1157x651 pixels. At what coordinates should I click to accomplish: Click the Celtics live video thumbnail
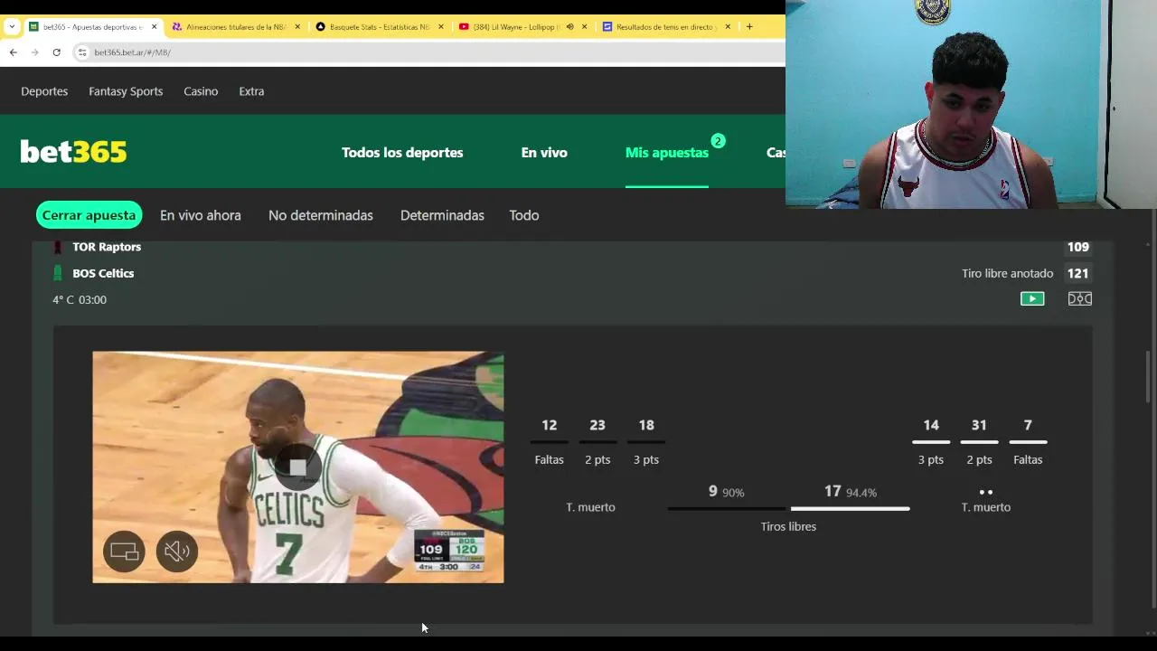[298, 467]
